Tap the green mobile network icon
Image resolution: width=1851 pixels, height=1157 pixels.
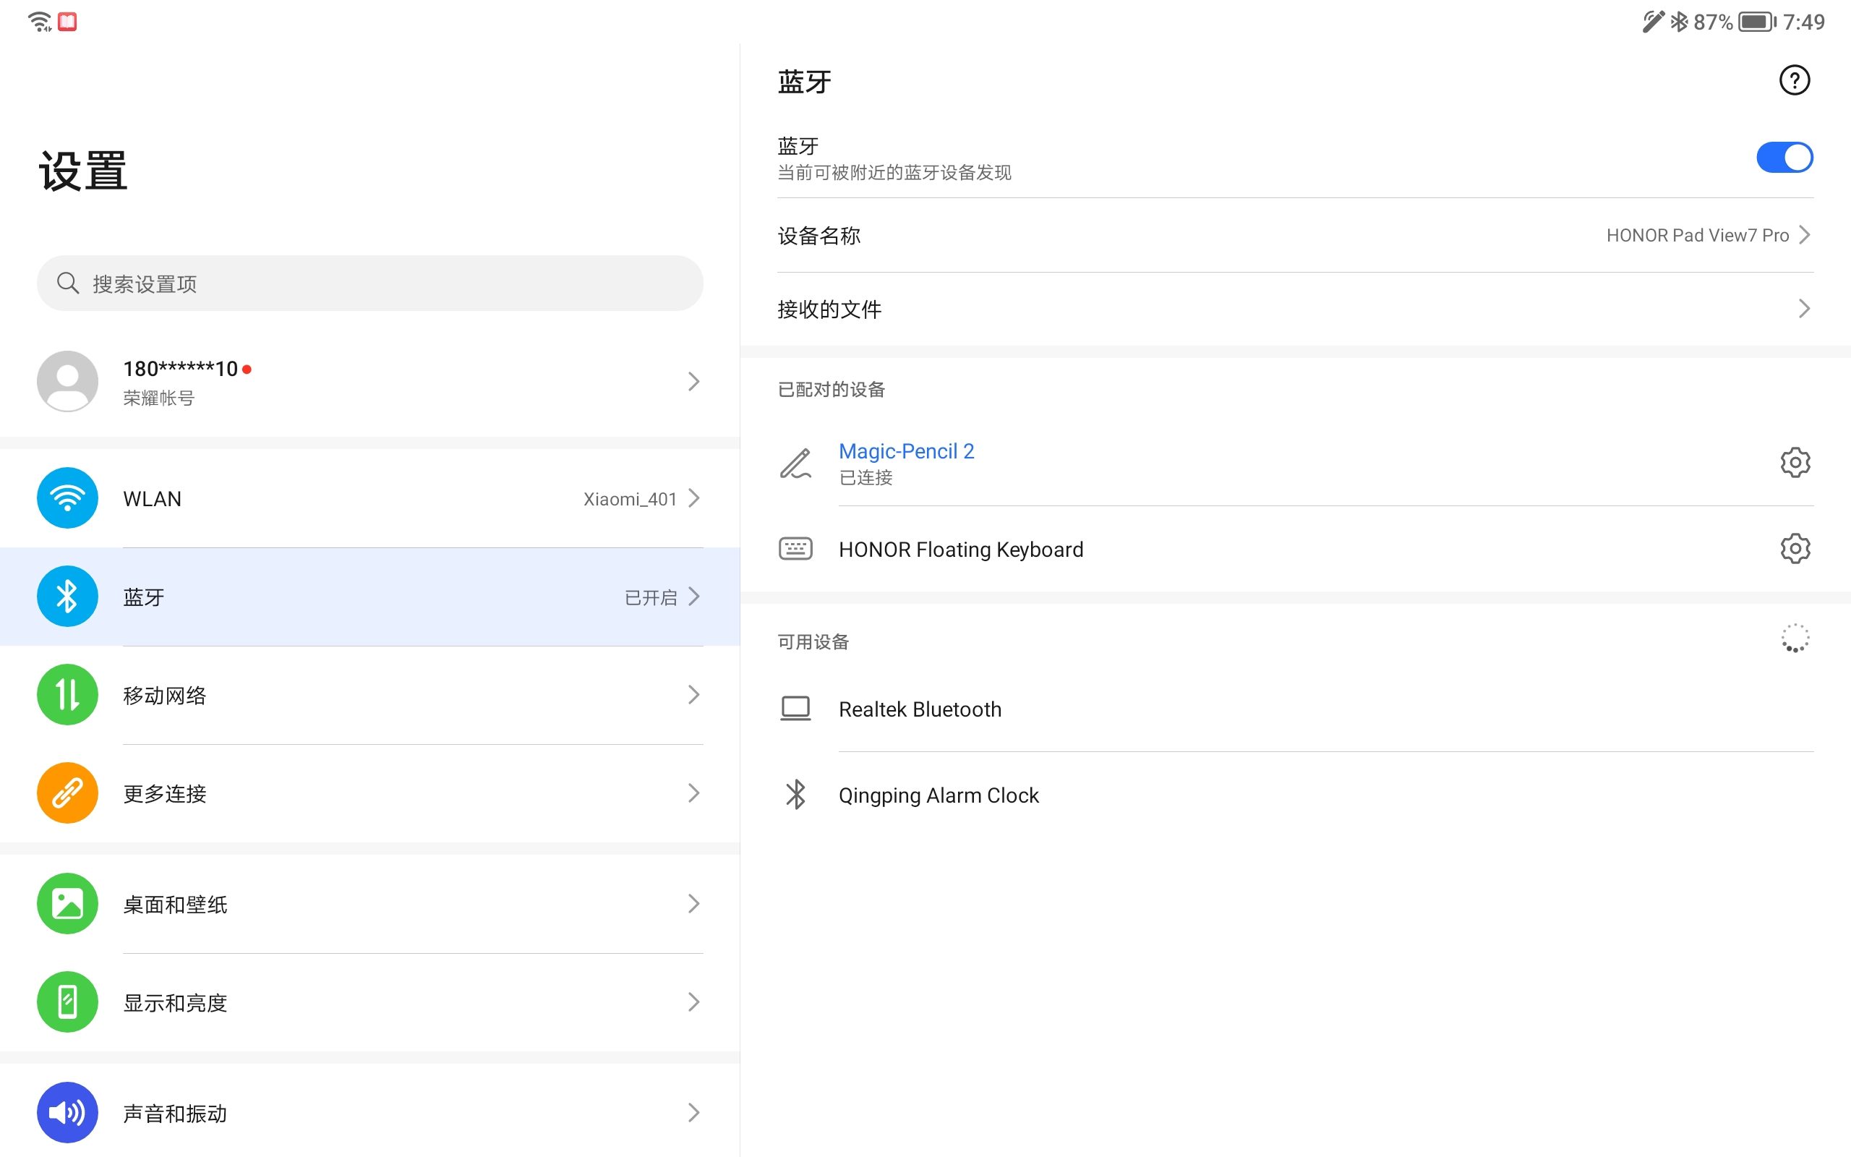tap(67, 695)
